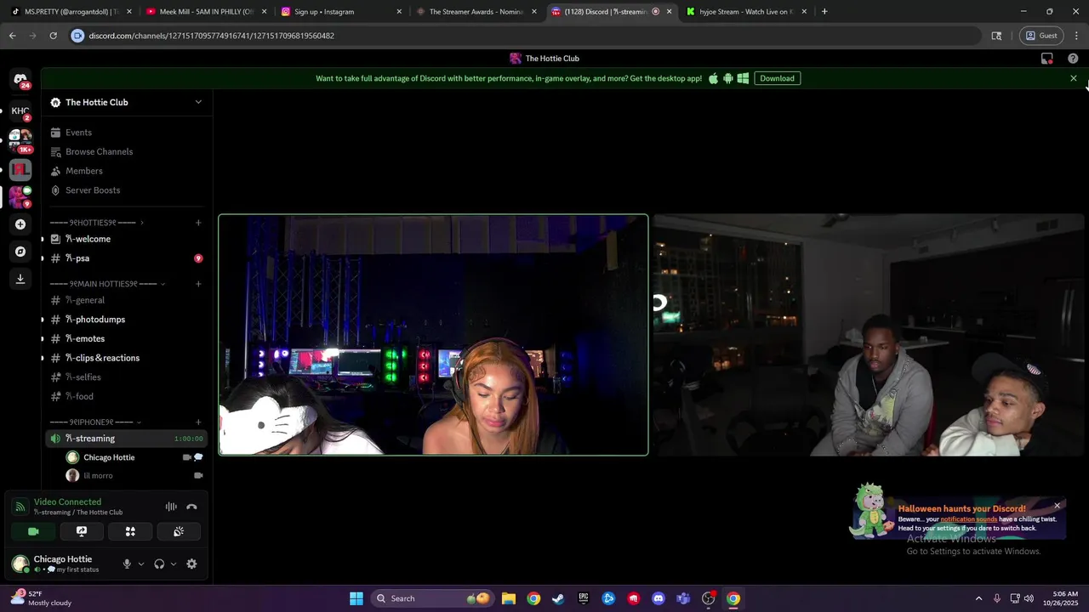This screenshot has width=1089, height=612.
Task: Open the Members list
Action: (x=126, y=171)
